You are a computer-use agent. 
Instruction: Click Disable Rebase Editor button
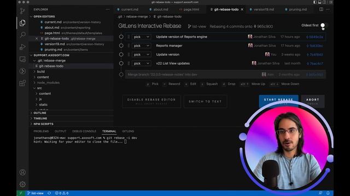point(151,101)
